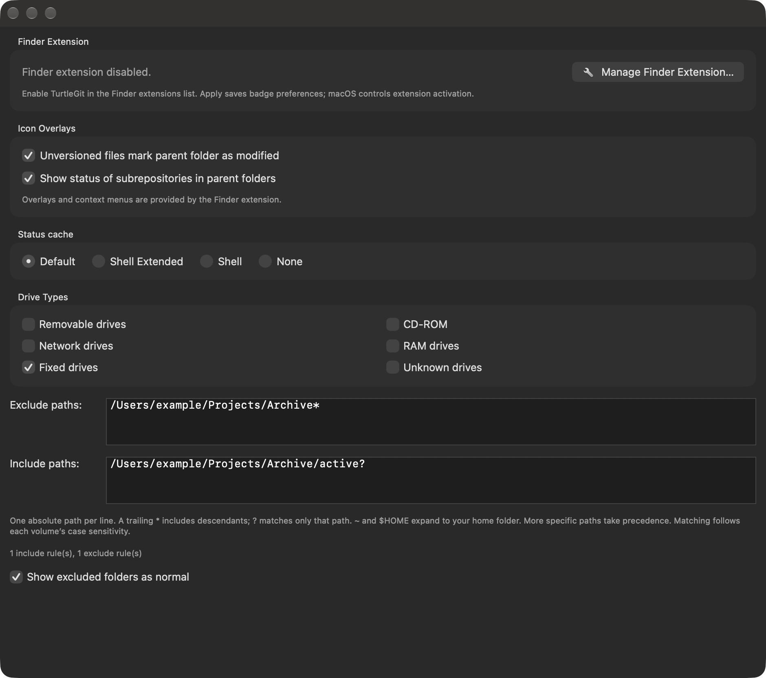Screen dimensions: 766x678
Task: Click the 'Status cache' section heading
Action: (46, 234)
